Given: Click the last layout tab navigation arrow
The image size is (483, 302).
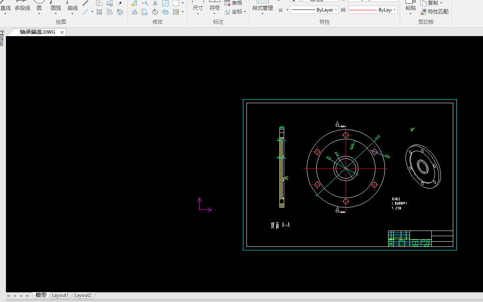Looking at the screenshot, I should coord(27,296).
